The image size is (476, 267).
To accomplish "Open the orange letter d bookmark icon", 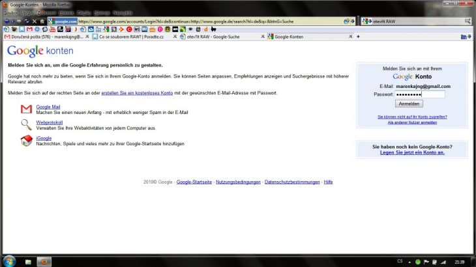I will [206, 29].
